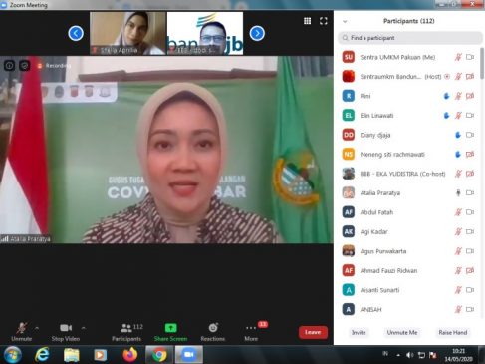Screen dimensions: 485x364
Task: Open the Reactions menu
Action: coord(213,332)
